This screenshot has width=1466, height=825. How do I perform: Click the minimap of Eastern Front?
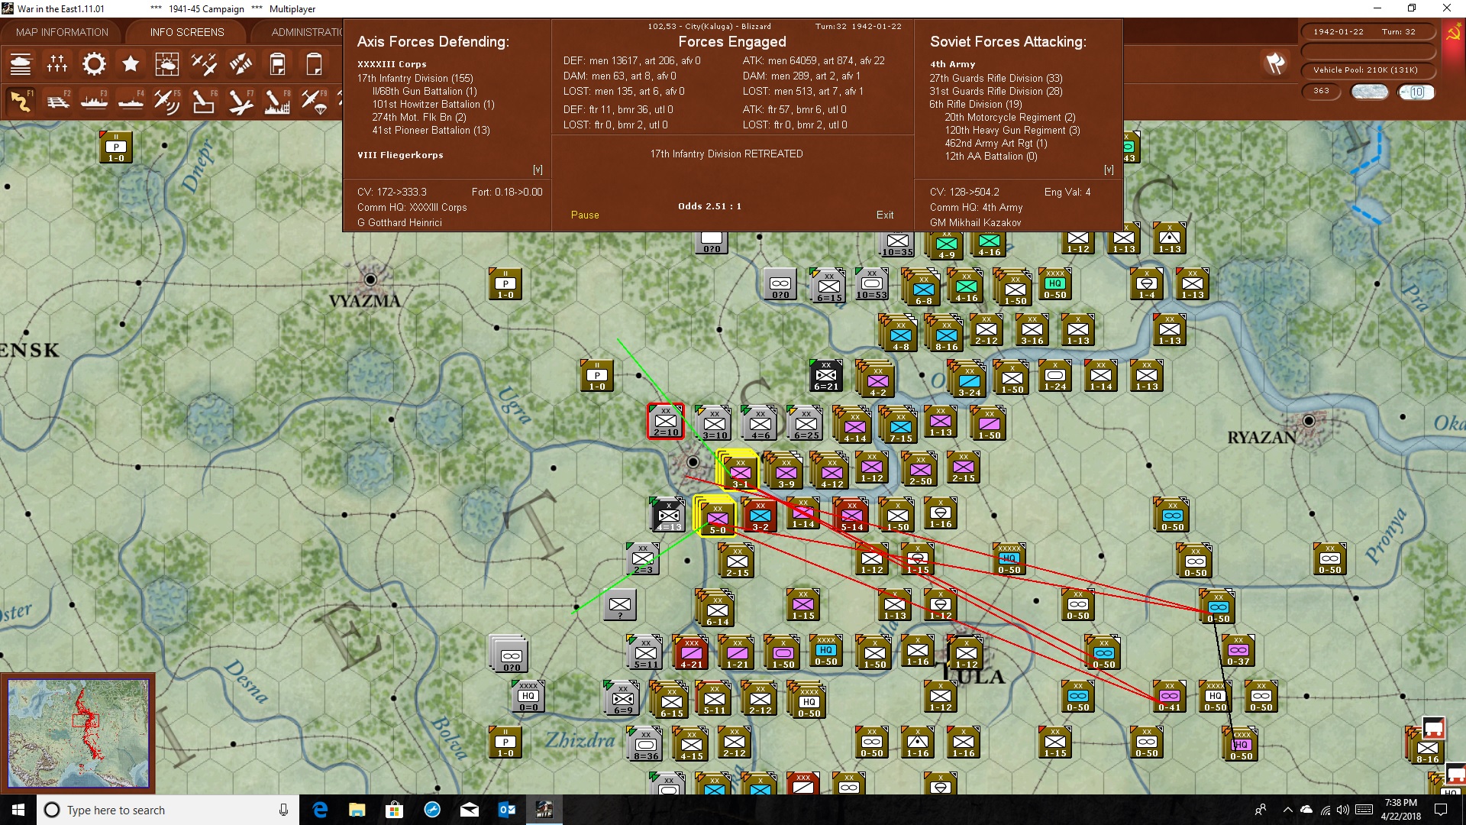tap(78, 733)
